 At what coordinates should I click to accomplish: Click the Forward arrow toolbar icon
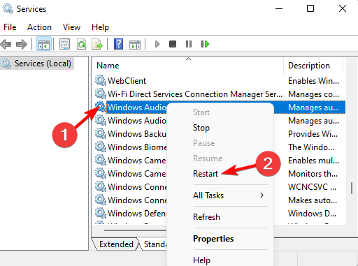click(22, 44)
